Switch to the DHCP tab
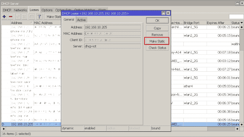This screenshot has width=244, height=137. [x=7, y=10]
